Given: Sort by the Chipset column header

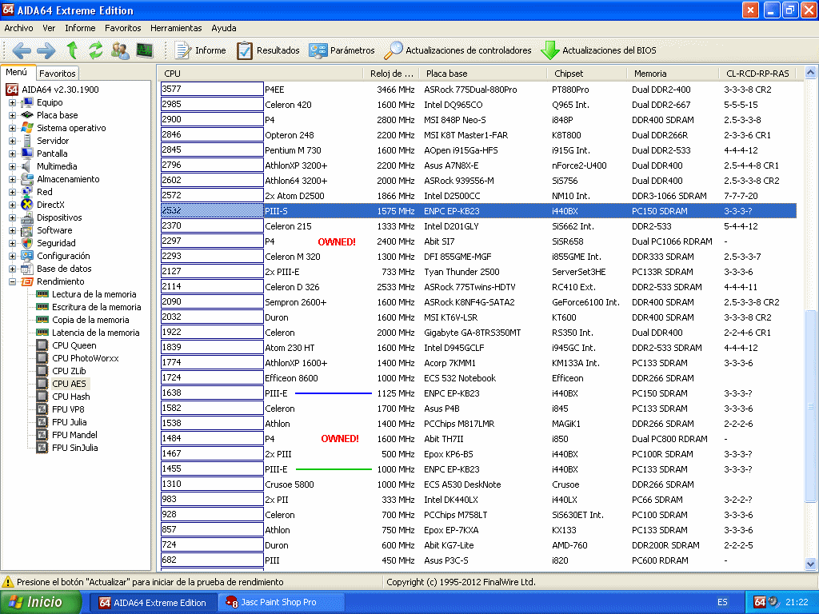Looking at the screenshot, I should (x=587, y=74).
